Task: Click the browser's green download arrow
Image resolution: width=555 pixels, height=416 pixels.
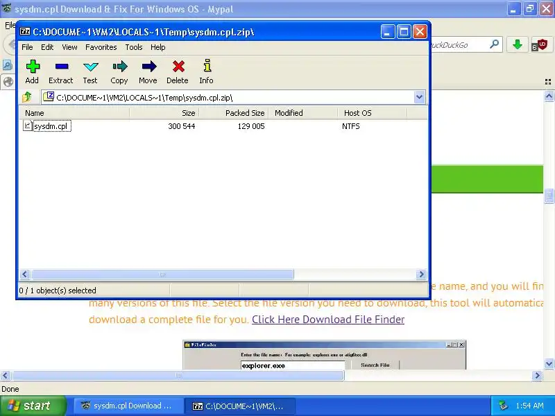Action: click(x=518, y=44)
